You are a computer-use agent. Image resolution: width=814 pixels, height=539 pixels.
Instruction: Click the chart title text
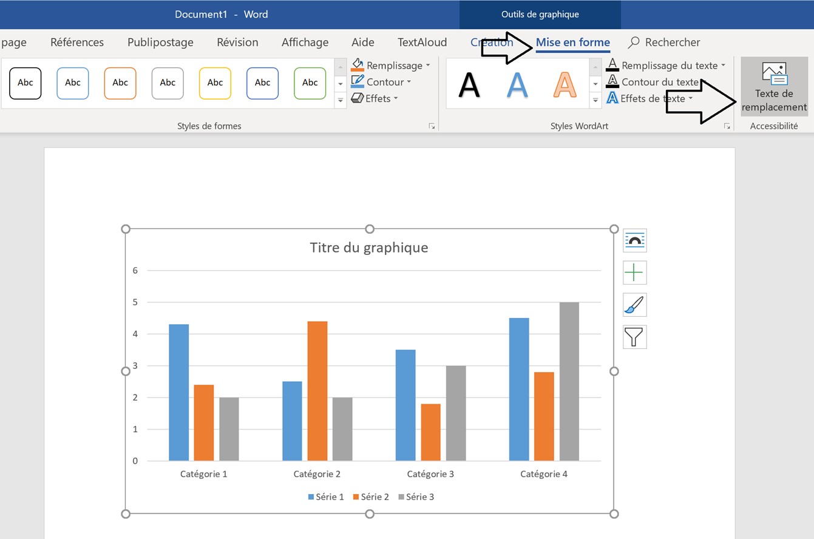368,248
